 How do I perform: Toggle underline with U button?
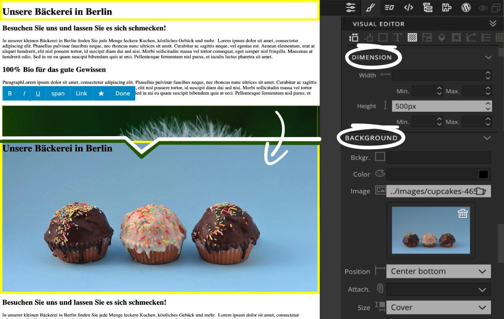tap(38, 93)
